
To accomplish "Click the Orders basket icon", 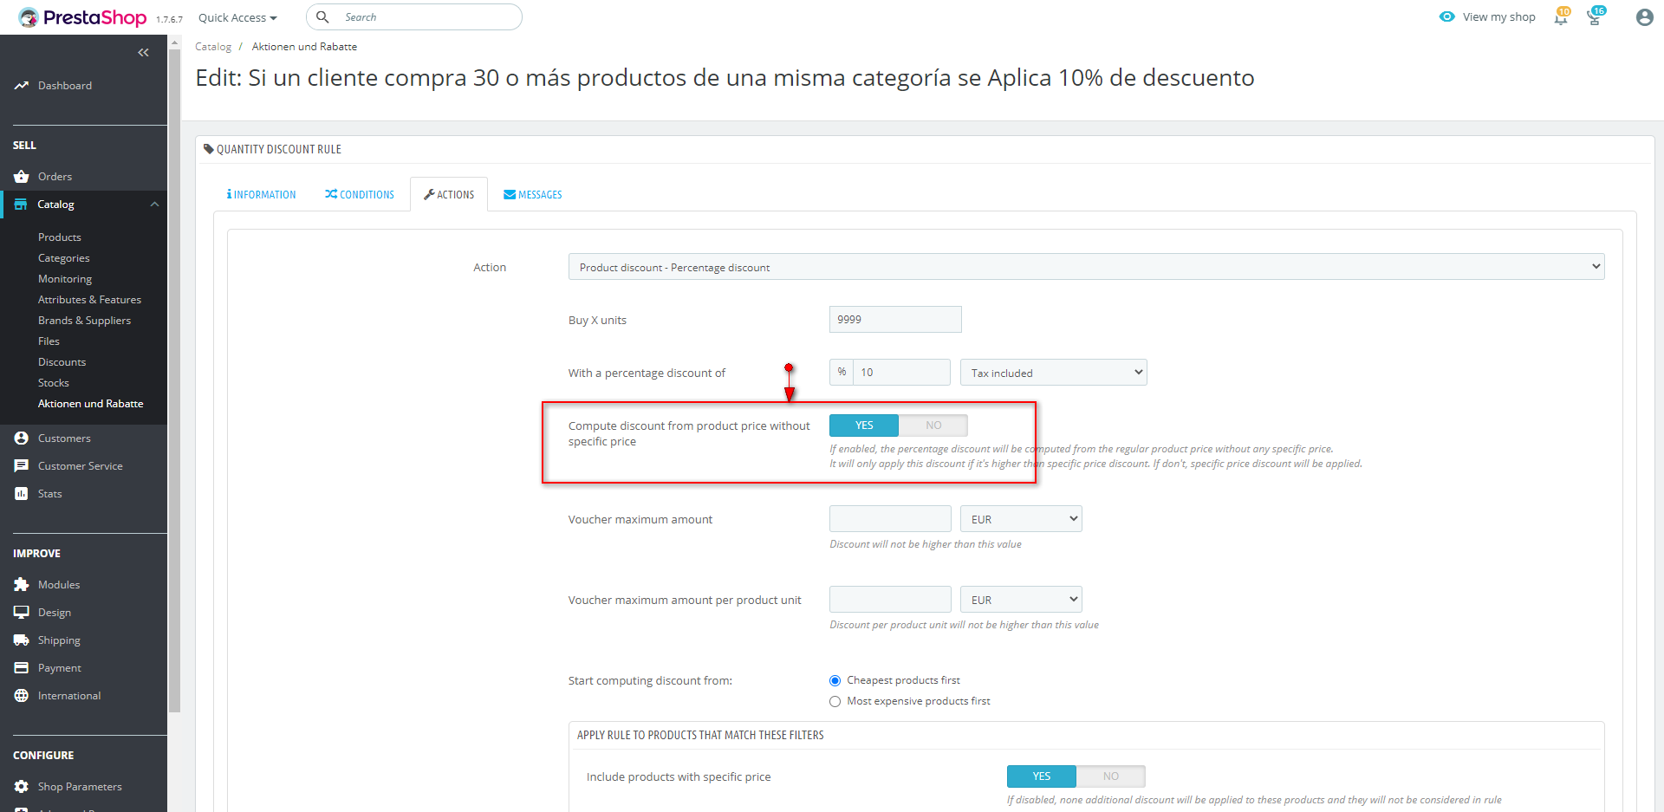I will 22,177.
